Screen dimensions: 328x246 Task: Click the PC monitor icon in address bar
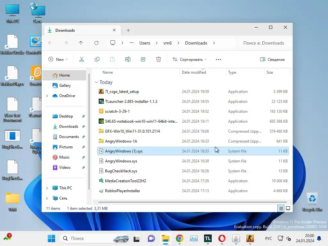(113, 43)
